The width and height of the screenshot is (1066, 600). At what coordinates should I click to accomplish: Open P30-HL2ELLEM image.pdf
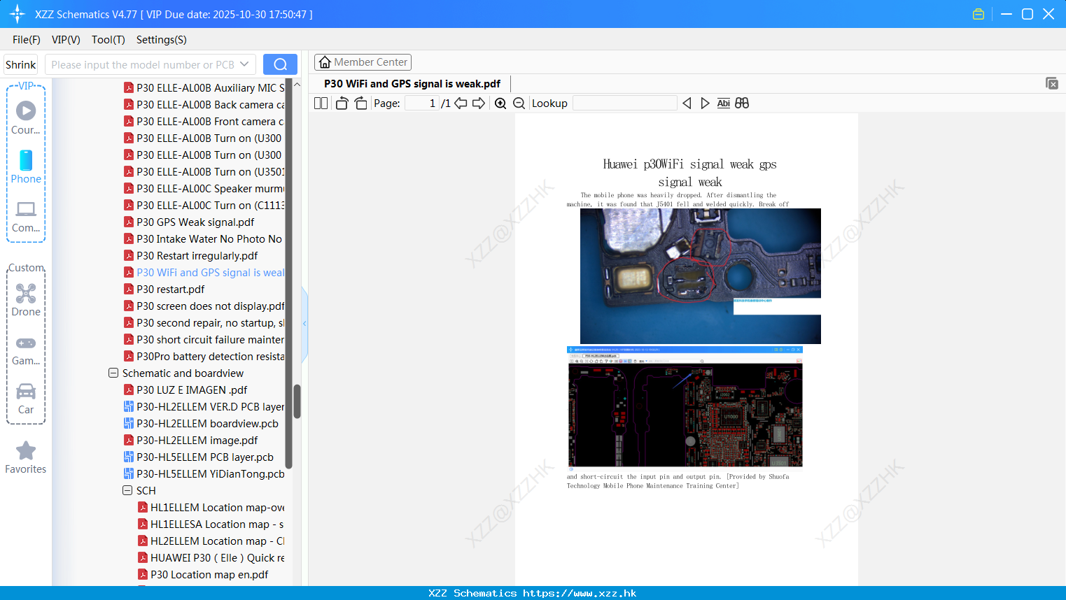tap(190, 441)
